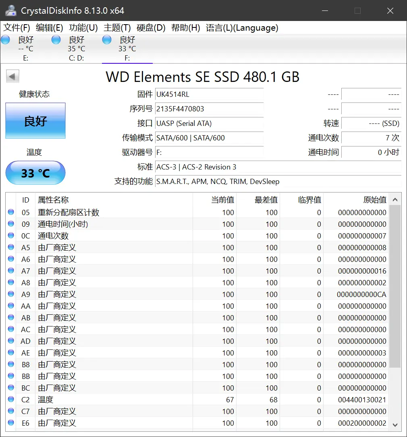The width and height of the screenshot is (407, 437).
Task: Click the status dot for attribute AB
Action: pos(11,318)
